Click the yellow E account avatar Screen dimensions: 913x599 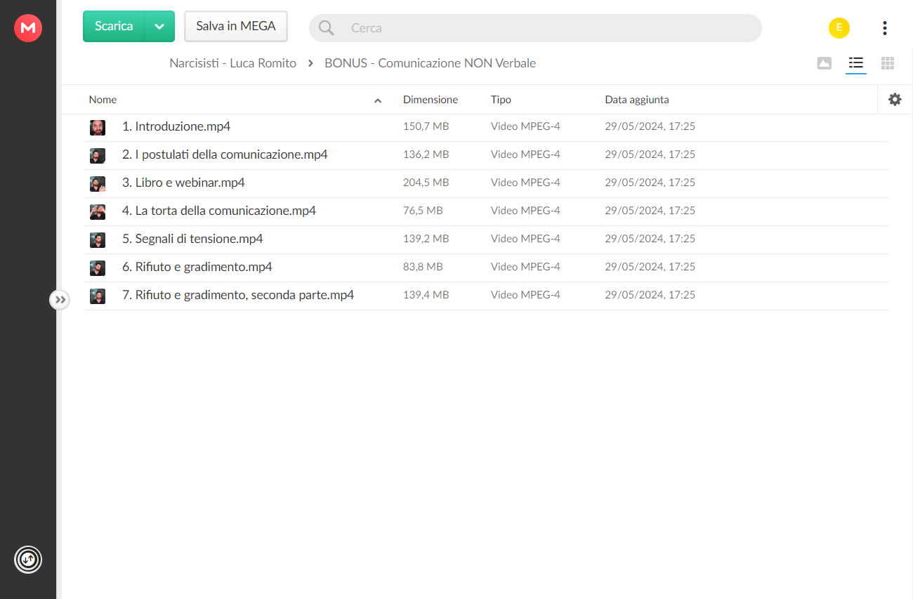839,28
